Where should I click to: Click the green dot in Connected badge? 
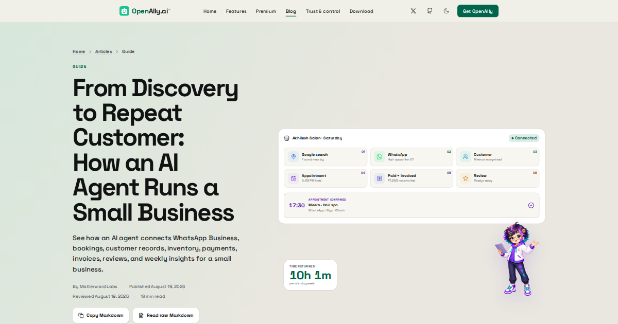[x=512, y=138]
